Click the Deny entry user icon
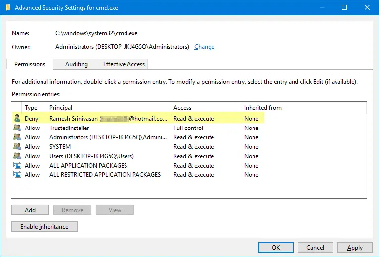This screenshot has height=257, width=379. point(17,119)
